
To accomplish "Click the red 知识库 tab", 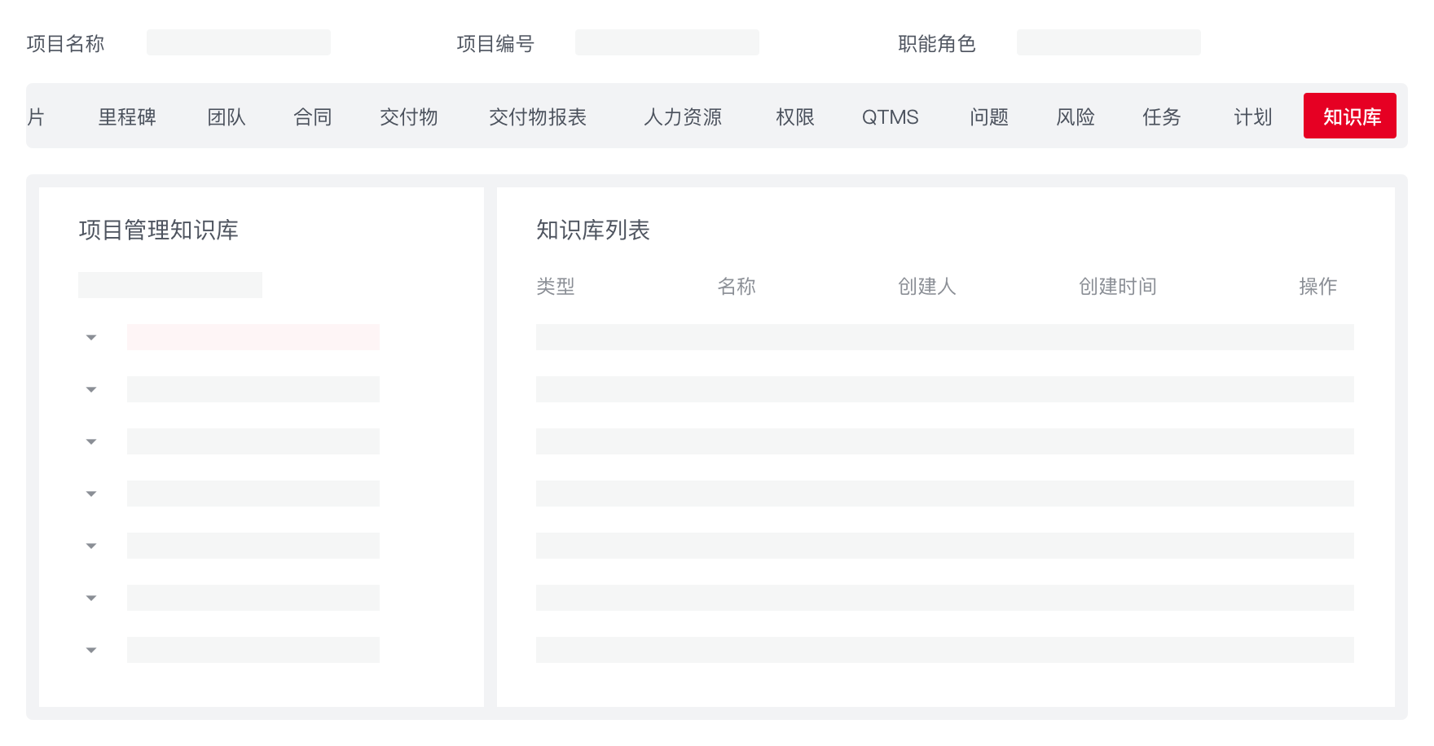I will 1350,116.
